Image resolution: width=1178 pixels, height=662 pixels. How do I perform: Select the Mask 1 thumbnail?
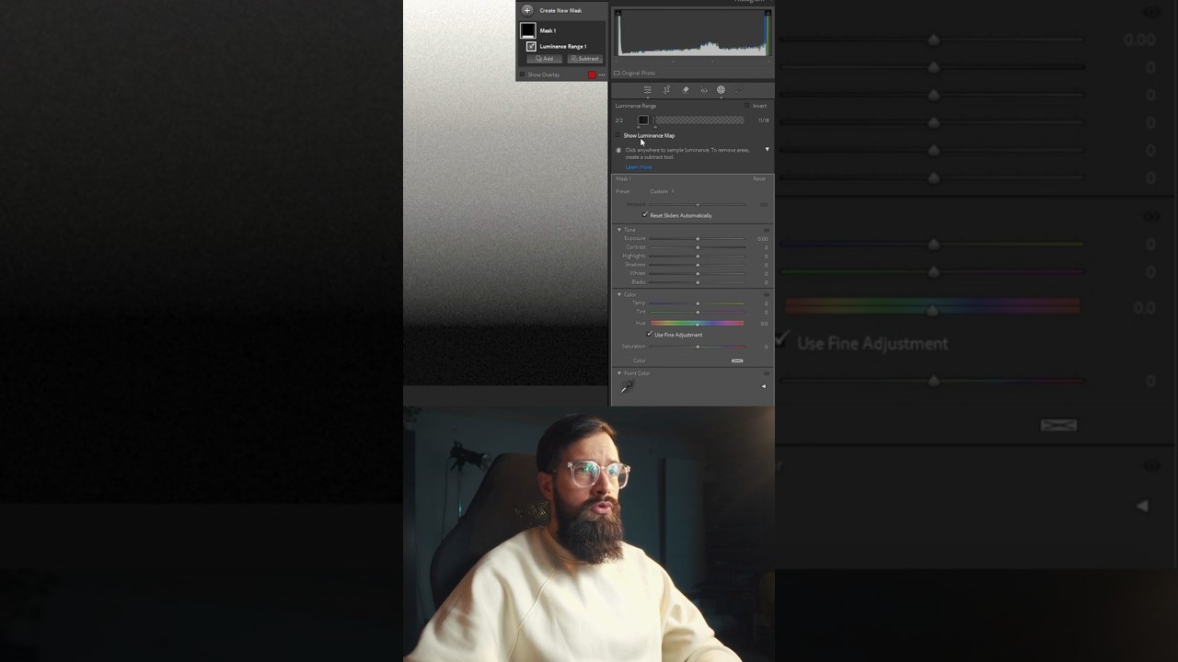pyautogui.click(x=528, y=30)
